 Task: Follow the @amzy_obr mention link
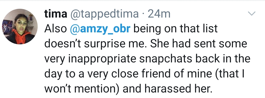100,29
